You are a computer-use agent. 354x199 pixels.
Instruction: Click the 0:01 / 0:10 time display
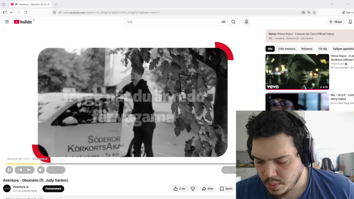[x=56, y=170]
